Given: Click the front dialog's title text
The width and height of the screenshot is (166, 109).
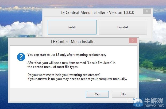Looking at the screenshot, I should 73,42.
